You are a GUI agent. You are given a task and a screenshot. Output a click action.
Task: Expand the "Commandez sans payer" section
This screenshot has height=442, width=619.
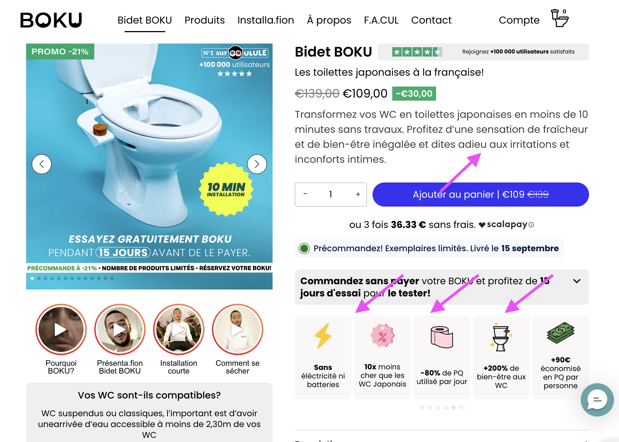pyautogui.click(x=442, y=287)
